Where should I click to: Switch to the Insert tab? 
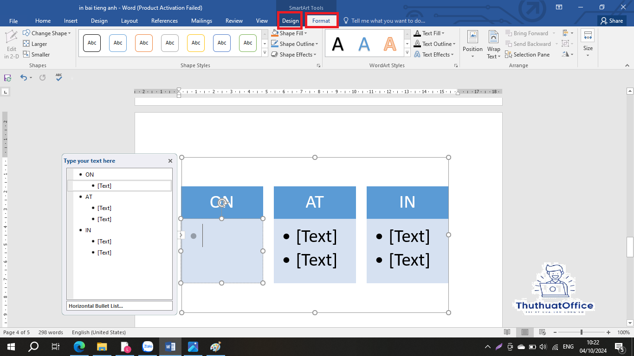(x=71, y=21)
